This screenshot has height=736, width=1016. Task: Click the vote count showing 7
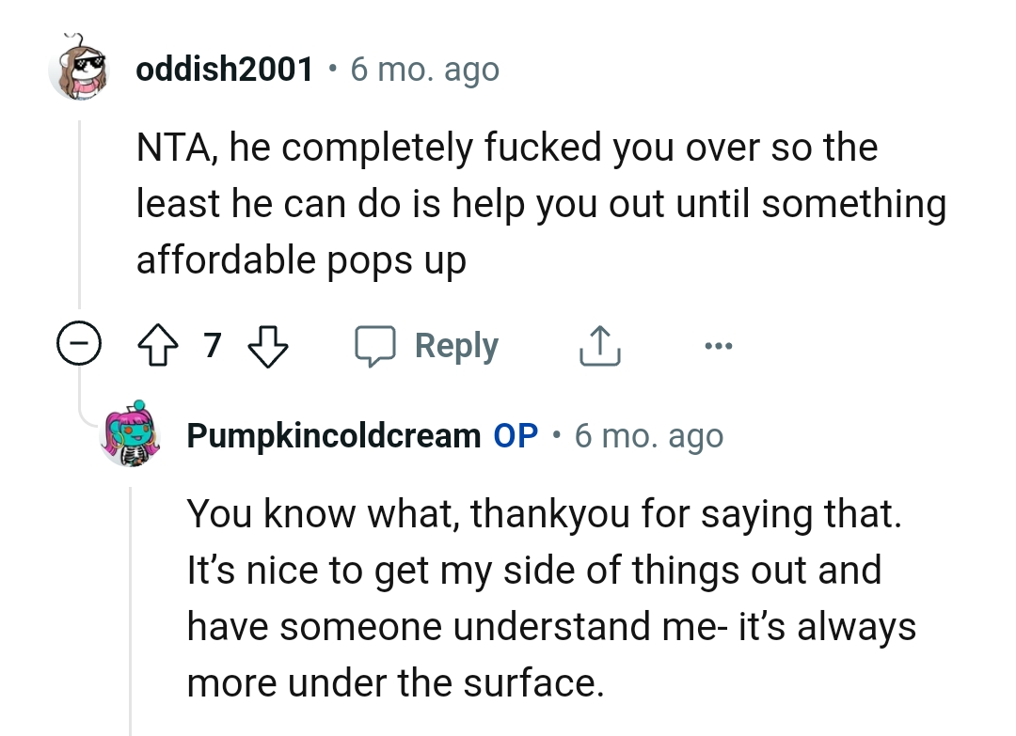tap(213, 346)
